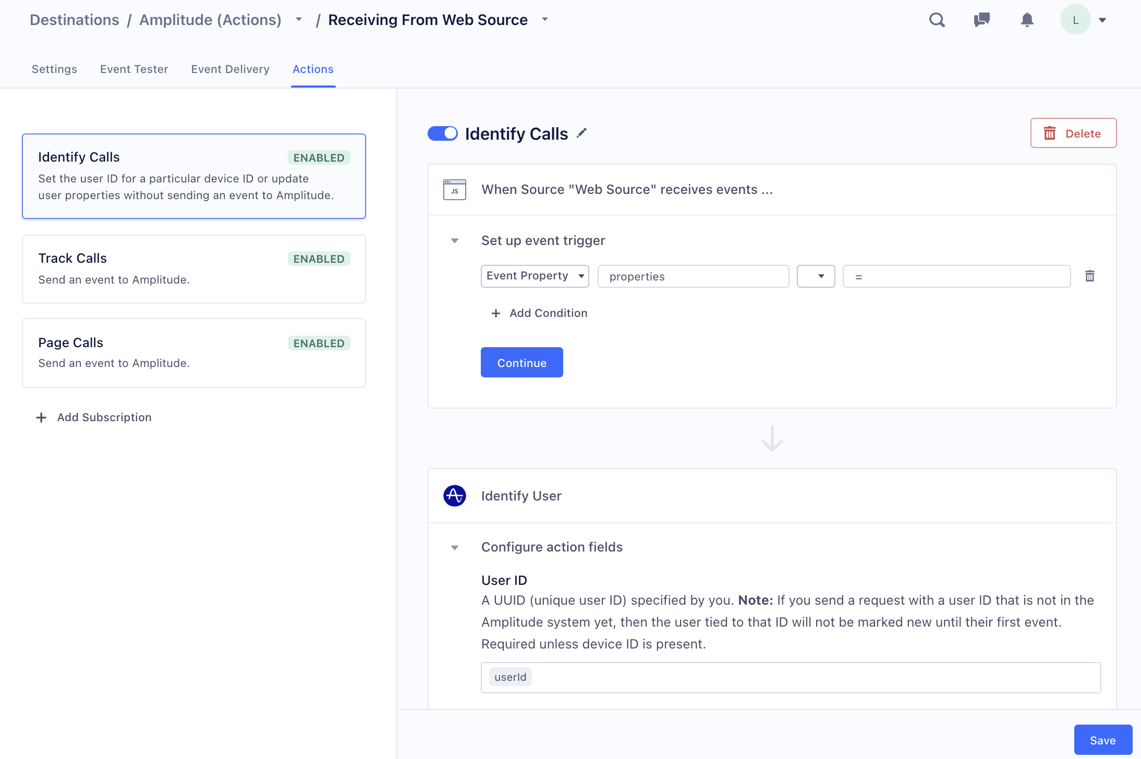Open the notifications bell
Viewport: 1141px width, 759px height.
click(1027, 20)
